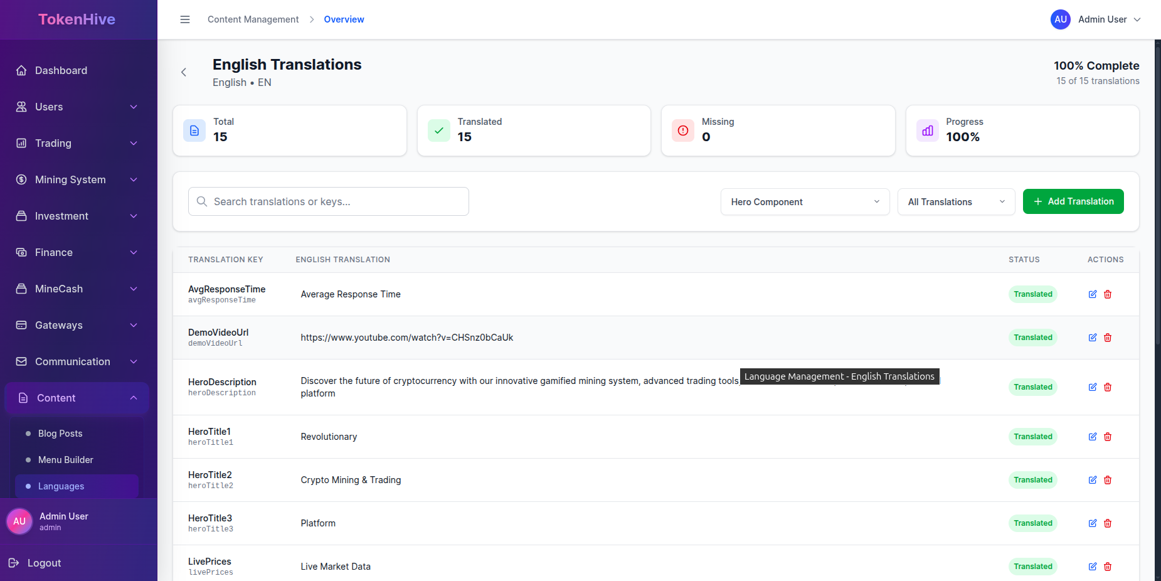The image size is (1161, 581).
Task: Open the Hero Component dropdown
Action: [x=805, y=202]
